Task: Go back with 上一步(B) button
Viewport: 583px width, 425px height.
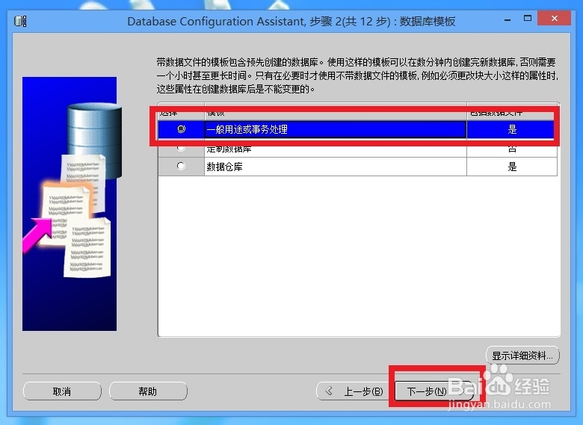Action: click(354, 391)
